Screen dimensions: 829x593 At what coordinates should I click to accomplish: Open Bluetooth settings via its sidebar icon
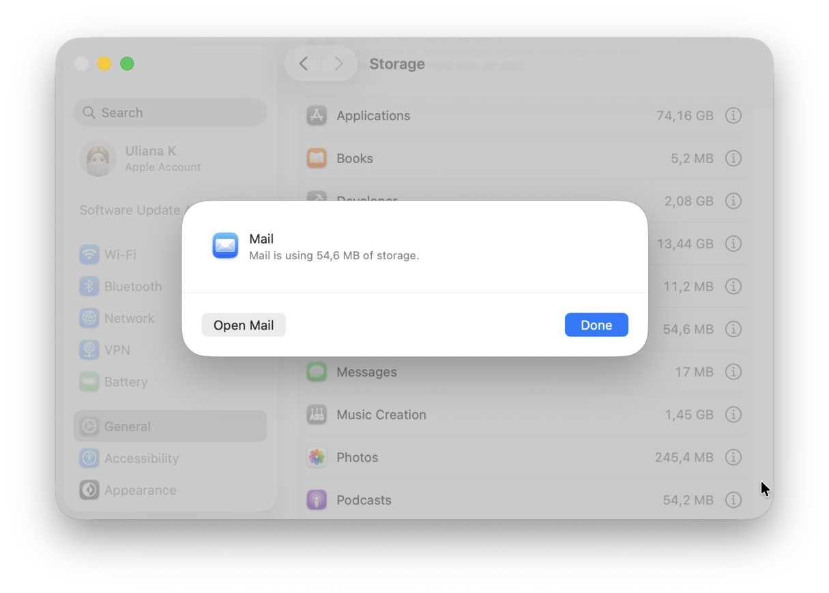coord(89,286)
